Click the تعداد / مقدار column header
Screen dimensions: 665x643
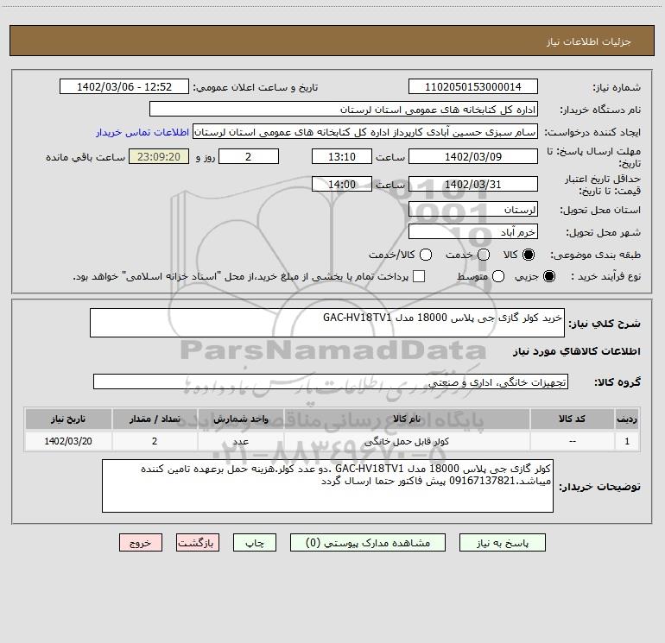[x=155, y=419]
